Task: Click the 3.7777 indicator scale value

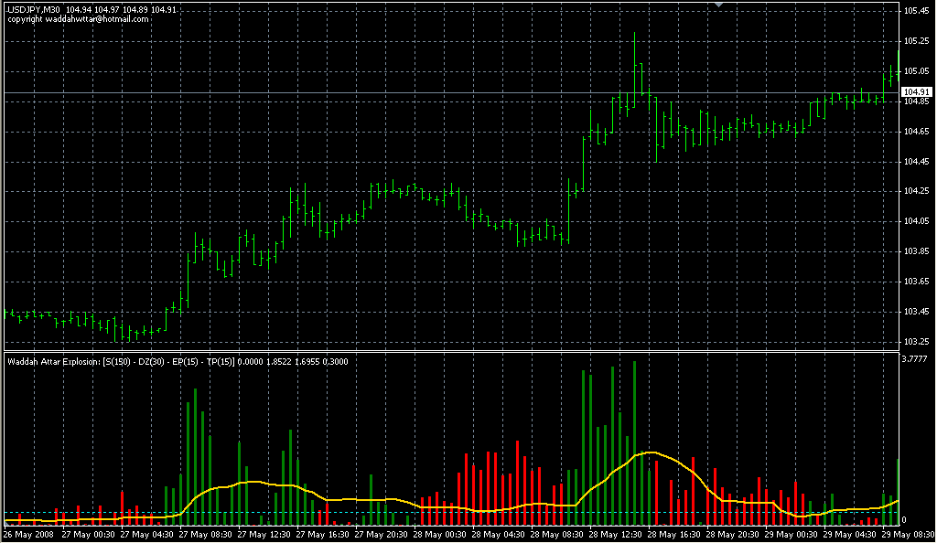Action: coord(917,359)
